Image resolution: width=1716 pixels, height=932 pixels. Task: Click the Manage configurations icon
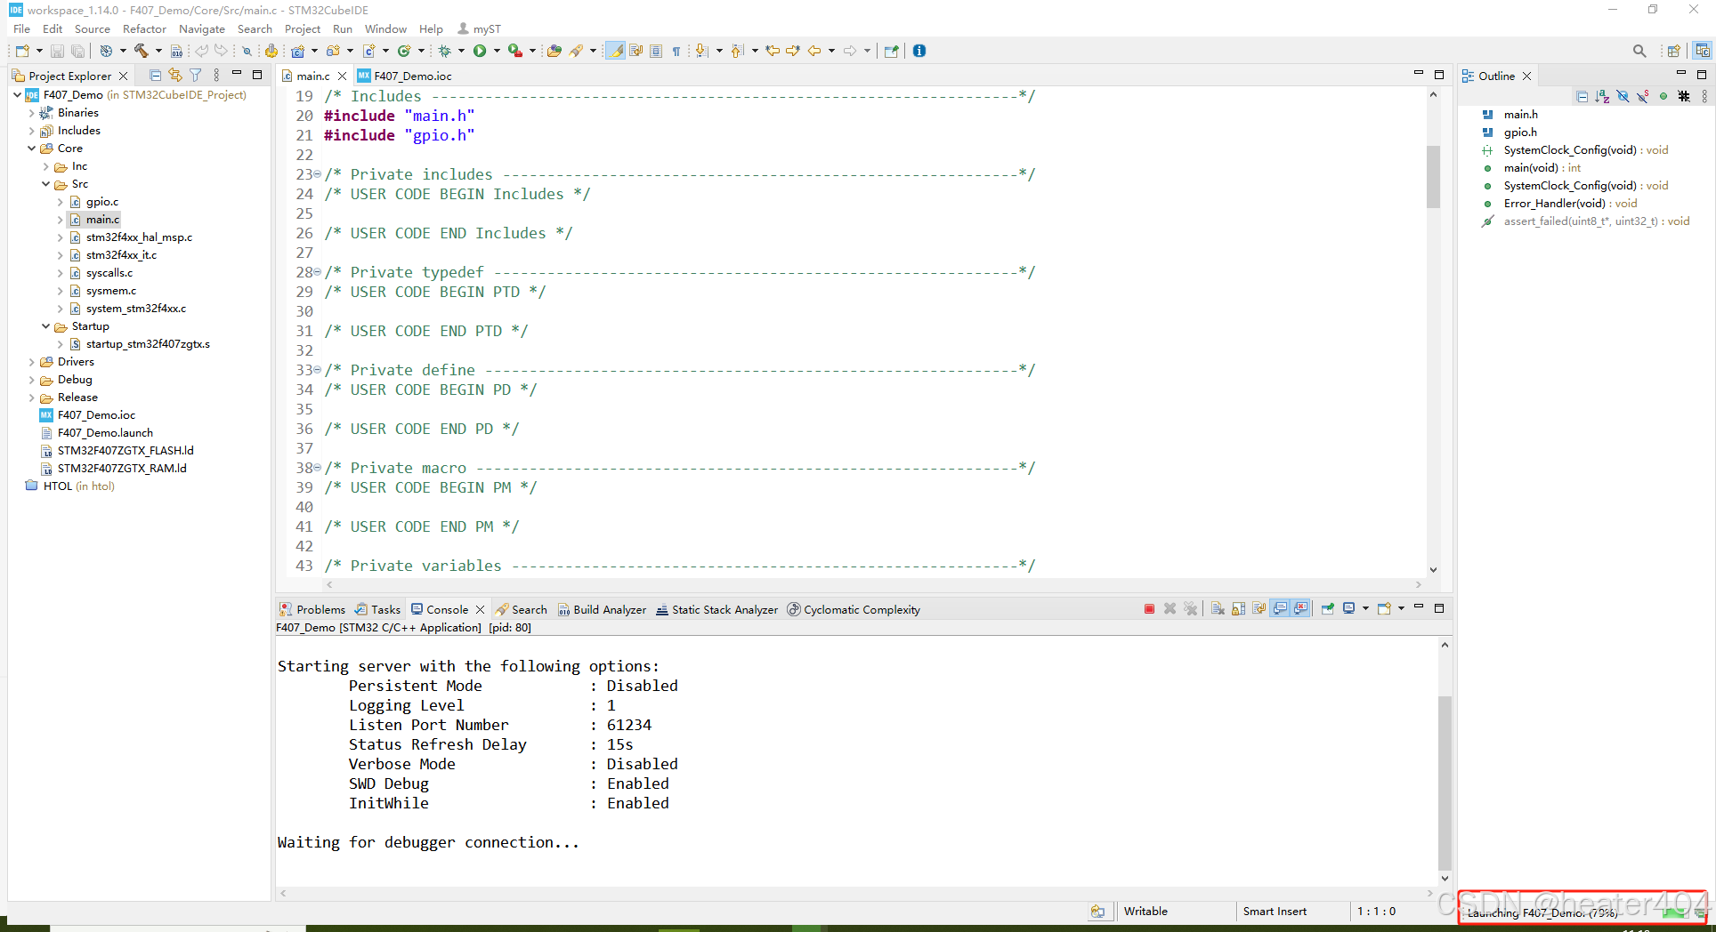106,51
